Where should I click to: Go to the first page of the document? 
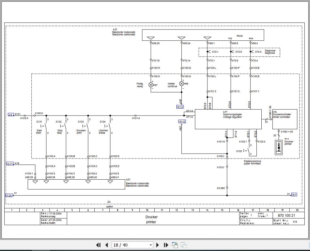point(98,245)
